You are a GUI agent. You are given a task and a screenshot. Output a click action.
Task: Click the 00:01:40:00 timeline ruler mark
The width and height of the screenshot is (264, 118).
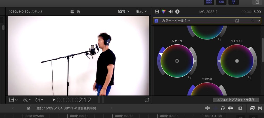point(169,116)
